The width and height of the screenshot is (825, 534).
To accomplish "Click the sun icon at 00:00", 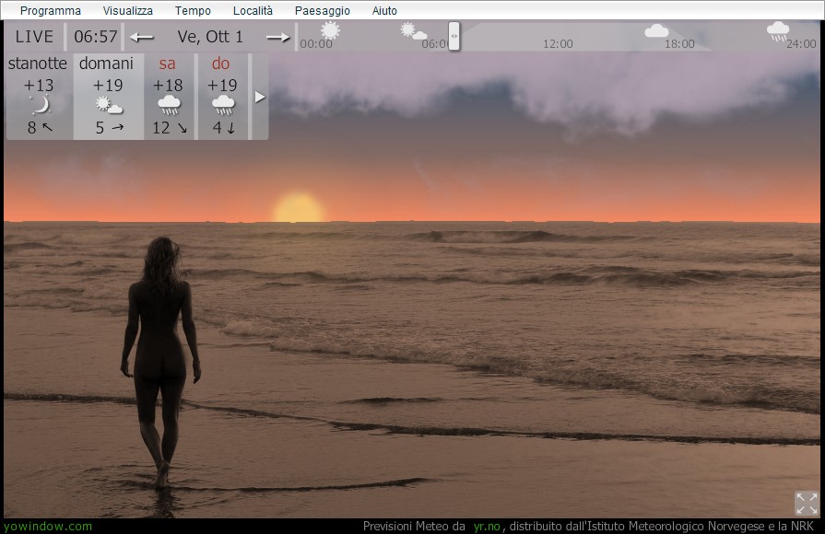I will point(330,30).
